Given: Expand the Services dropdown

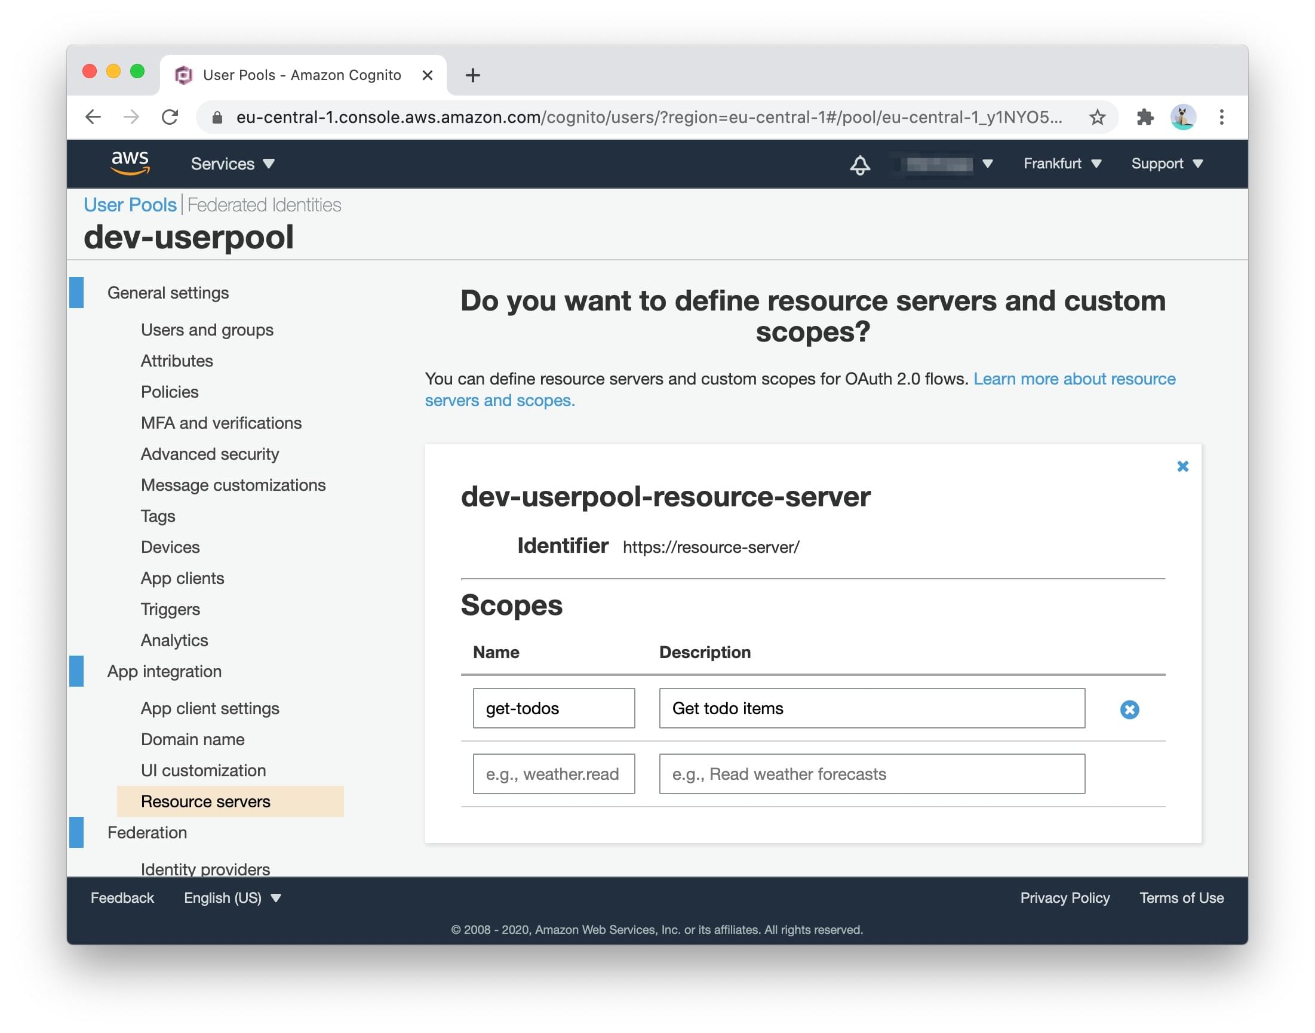Looking at the screenshot, I should pyautogui.click(x=232, y=164).
